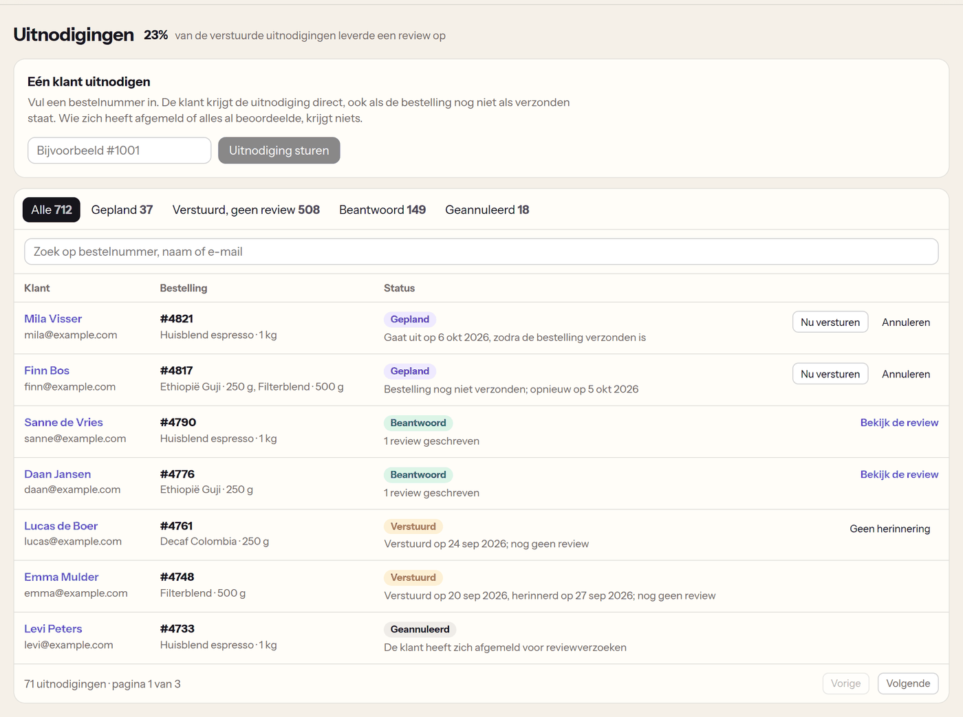
Task: Click the order number input field
Action: pyautogui.click(x=119, y=151)
